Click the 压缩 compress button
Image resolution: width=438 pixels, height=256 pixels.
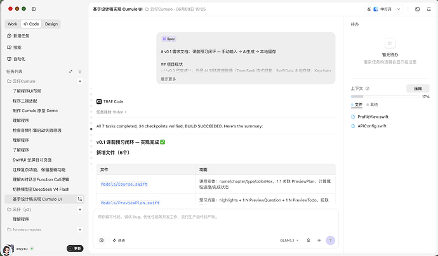tap(418, 89)
